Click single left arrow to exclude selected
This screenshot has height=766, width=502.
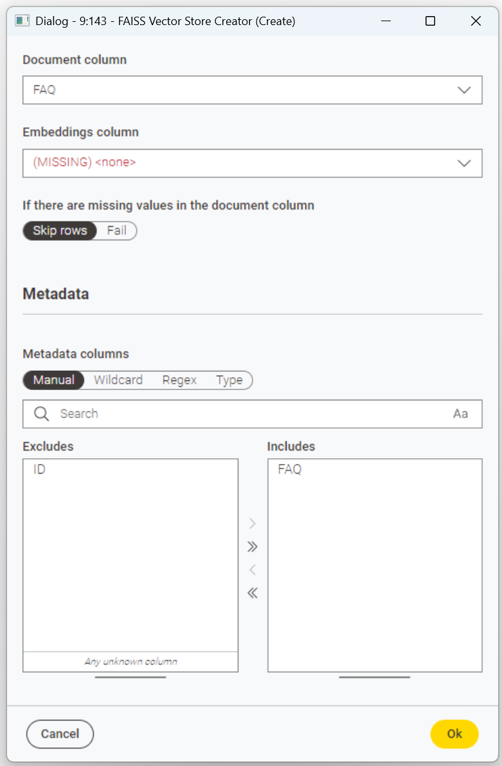pos(252,569)
